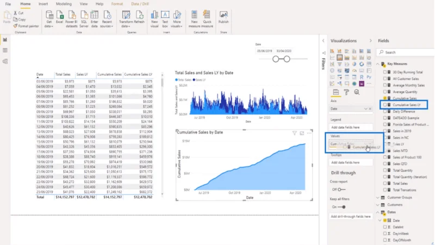Open More options on Cumulative Sales chart
This screenshot has height=245, width=435.
coord(309,133)
